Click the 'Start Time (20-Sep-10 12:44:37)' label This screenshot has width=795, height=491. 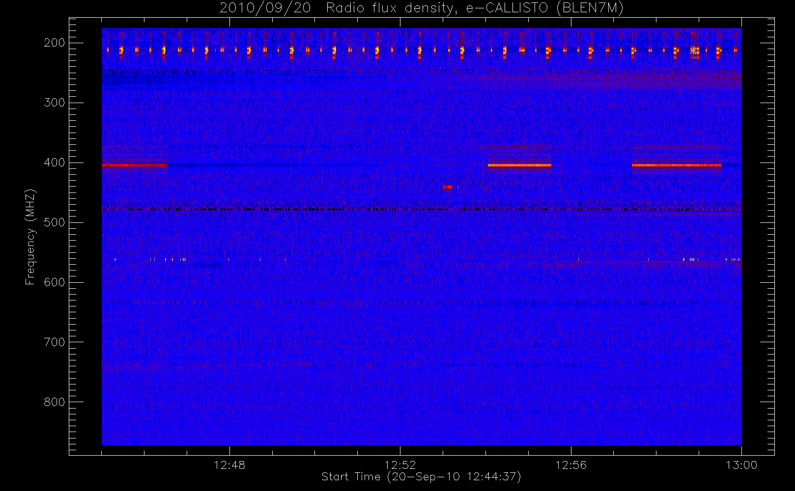421,477
